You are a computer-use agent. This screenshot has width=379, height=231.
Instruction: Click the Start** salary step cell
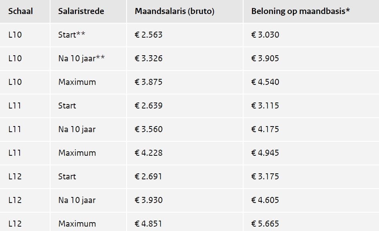(72, 35)
